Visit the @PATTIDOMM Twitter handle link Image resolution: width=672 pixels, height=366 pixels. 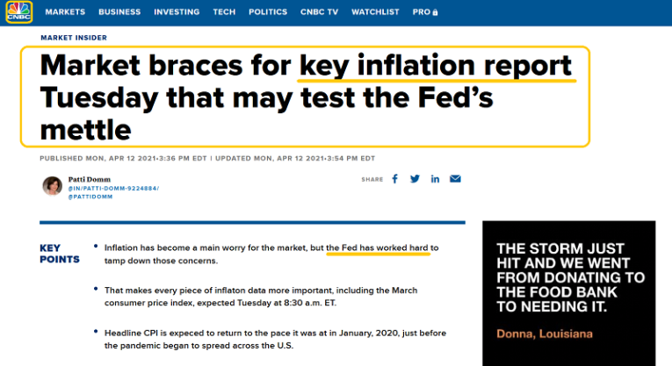[90, 197]
